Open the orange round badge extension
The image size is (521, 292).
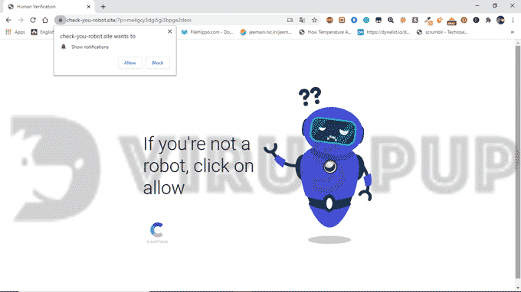(464, 20)
